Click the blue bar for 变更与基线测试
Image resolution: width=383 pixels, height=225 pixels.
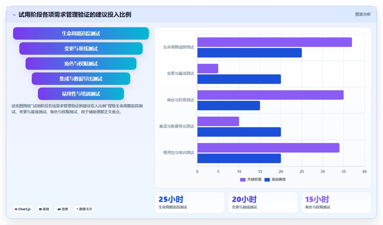[239, 79]
